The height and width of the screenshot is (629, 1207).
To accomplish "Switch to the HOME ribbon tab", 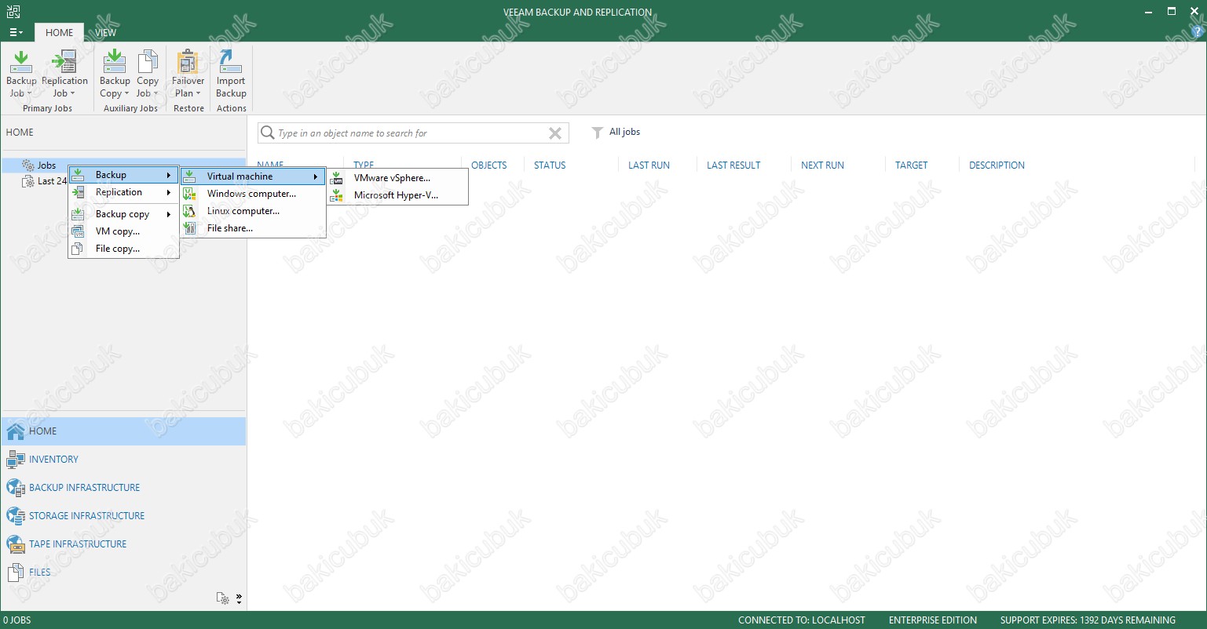I will 60,33.
